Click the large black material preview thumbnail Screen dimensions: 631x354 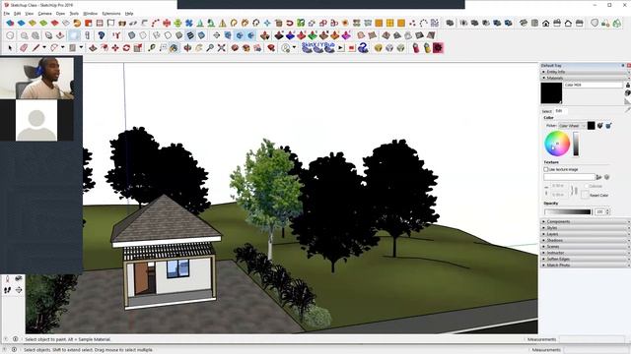551,93
